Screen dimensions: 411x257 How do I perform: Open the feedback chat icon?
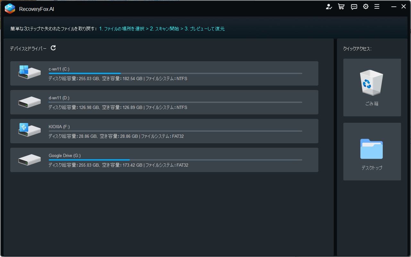(354, 6)
